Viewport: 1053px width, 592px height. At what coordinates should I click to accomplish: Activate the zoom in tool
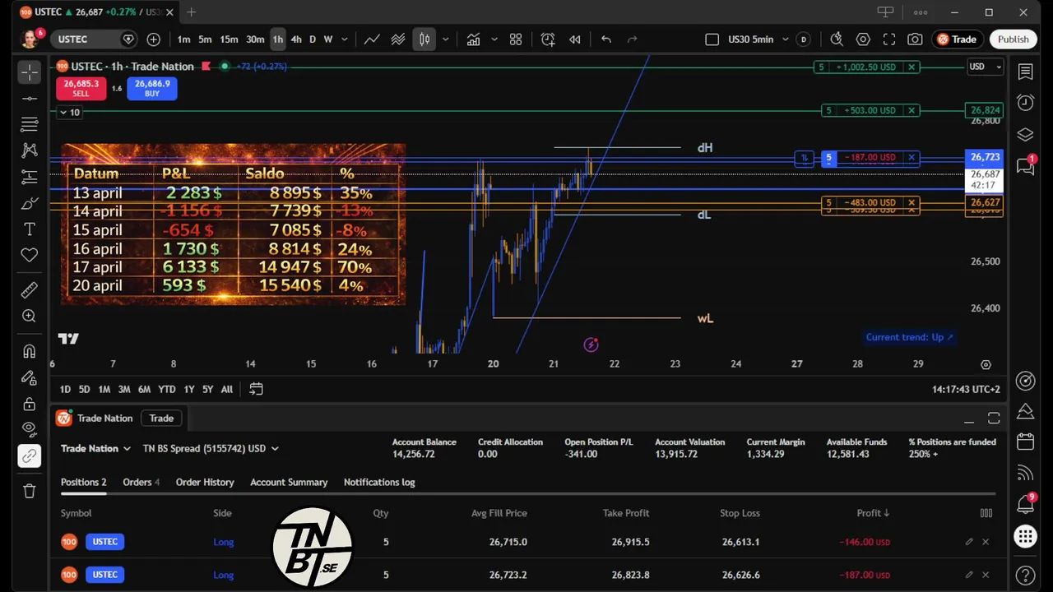(x=30, y=316)
